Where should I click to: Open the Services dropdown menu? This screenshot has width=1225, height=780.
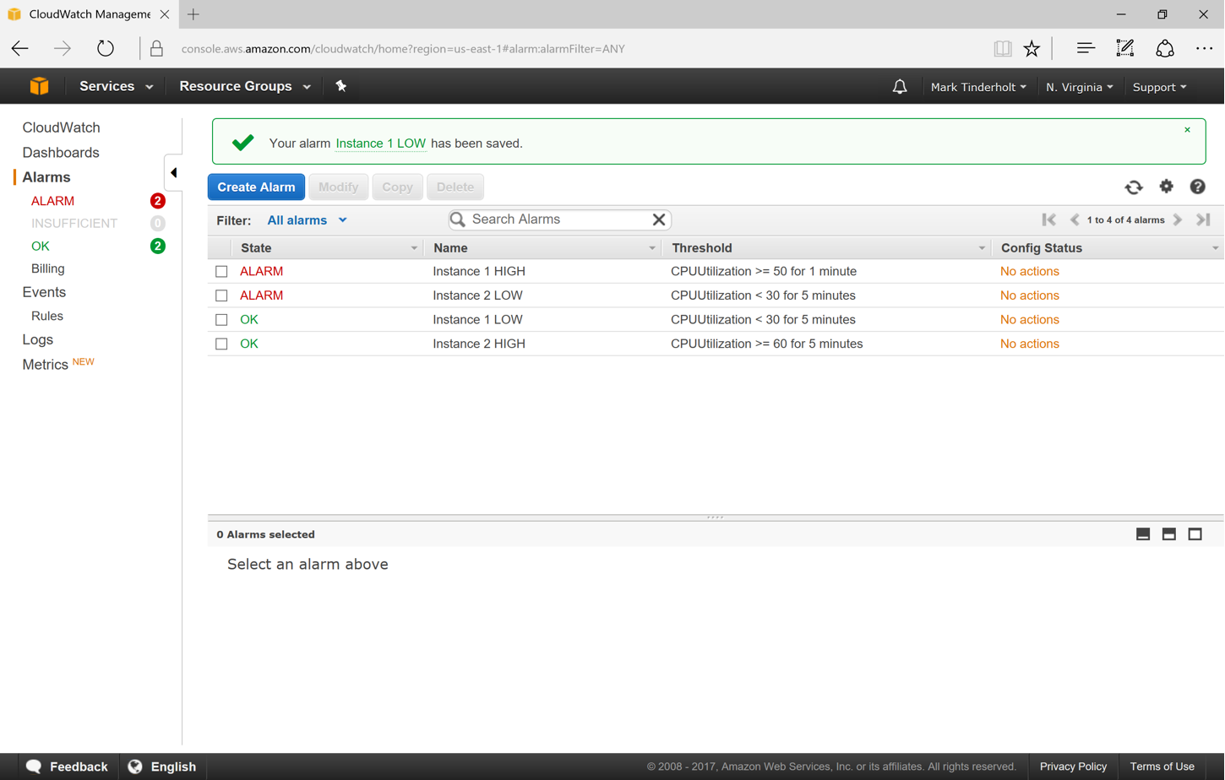point(116,86)
